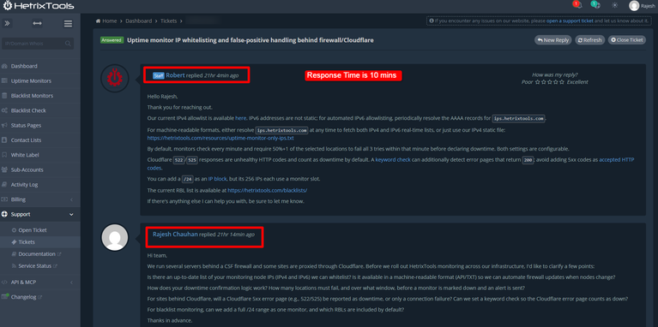Rate the reply five stars Excellent
Image resolution: width=658 pixels, height=327 pixels.
pos(562,82)
